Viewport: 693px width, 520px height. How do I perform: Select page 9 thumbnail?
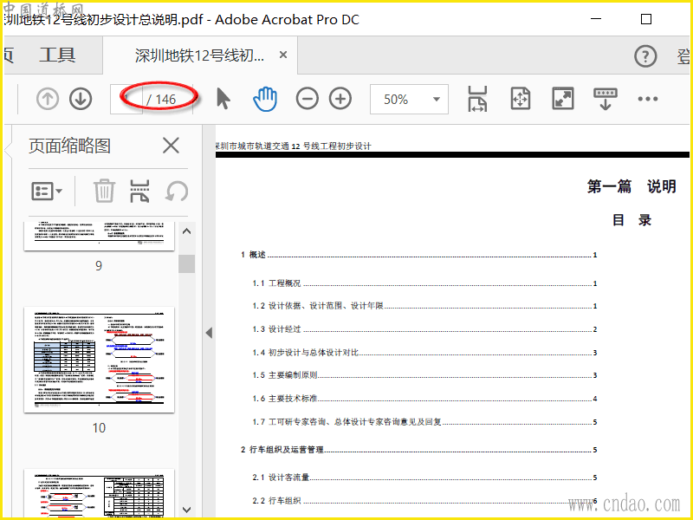(x=99, y=236)
